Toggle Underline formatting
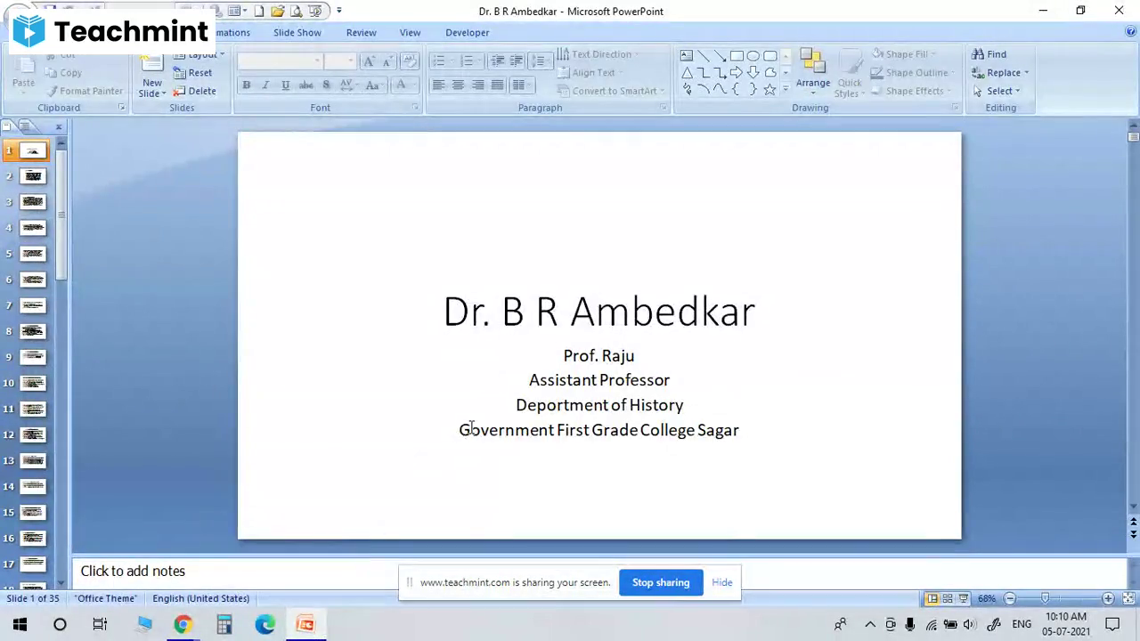This screenshot has width=1140, height=641. (x=285, y=85)
